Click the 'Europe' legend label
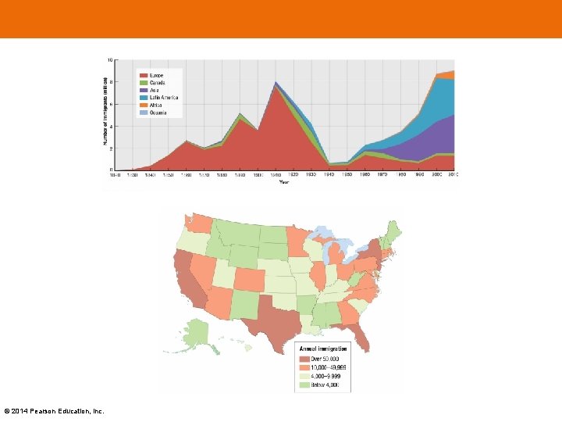Viewport: 562px width, 422px height. [x=156, y=76]
